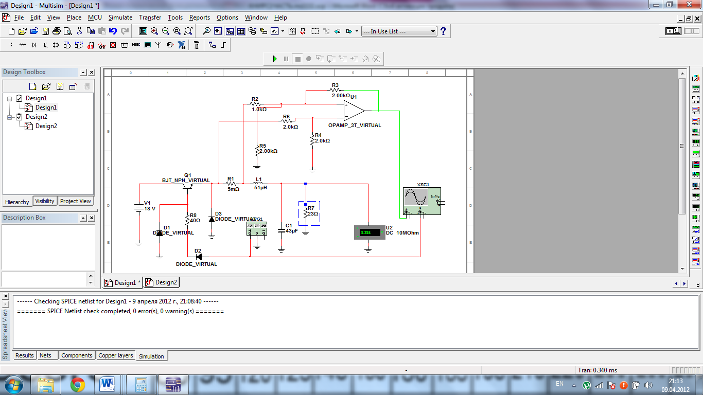This screenshot has height=395, width=703.
Task: Click the Place Bus icon
Action: coord(223,45)
